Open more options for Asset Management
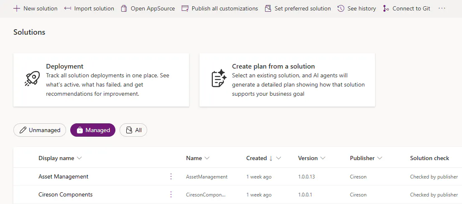 pyautogui.click(x=171, y=176)
